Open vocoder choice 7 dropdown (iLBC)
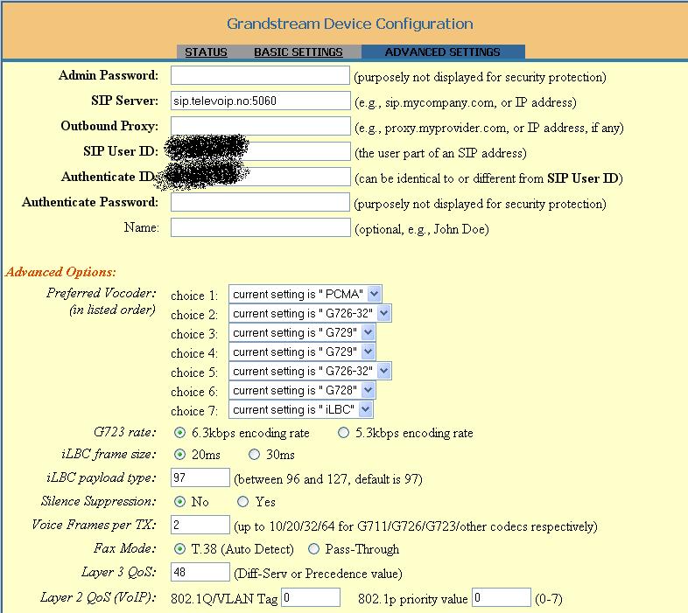This screenshot has height=613, width=688. (x=300, y=409)
